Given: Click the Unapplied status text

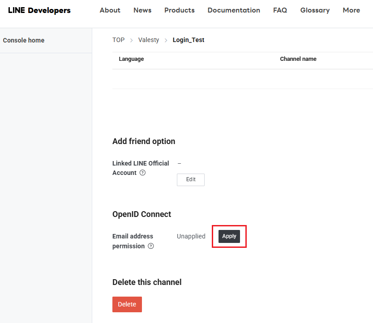Looking at the screenshot, I should pos(191,236).
